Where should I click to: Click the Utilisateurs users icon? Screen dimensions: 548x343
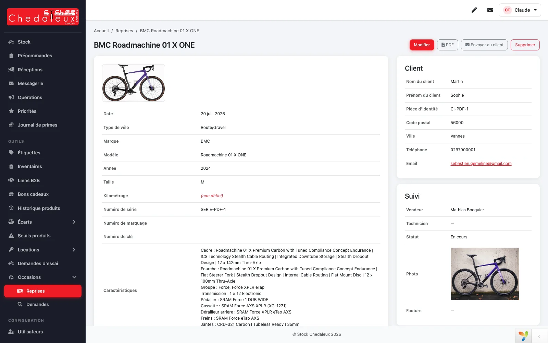tap(11, 332)
